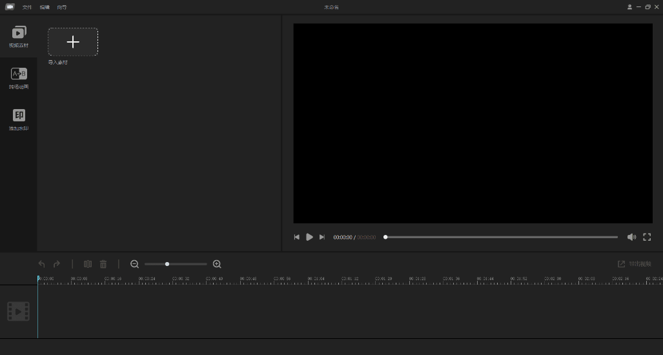The image size is (663, 355).
Task: Zoom in the timeline
Action: [217, 264]
